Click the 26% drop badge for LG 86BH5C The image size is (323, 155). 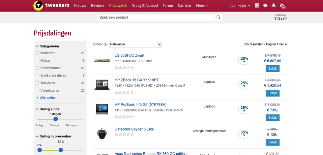coord(244,59)
